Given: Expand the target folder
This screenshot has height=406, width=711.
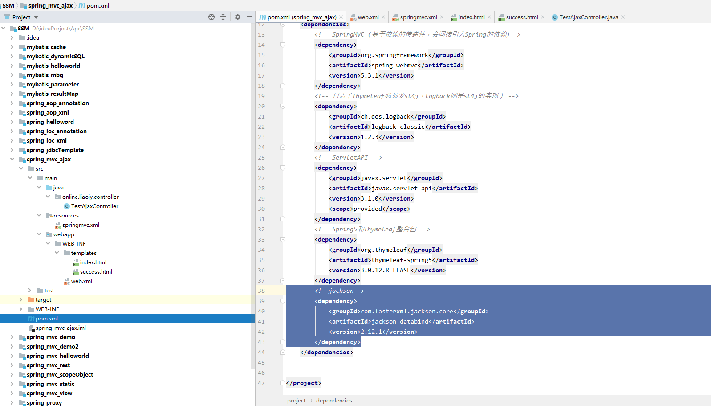Looking at the screenshot, I should (21, 299).
